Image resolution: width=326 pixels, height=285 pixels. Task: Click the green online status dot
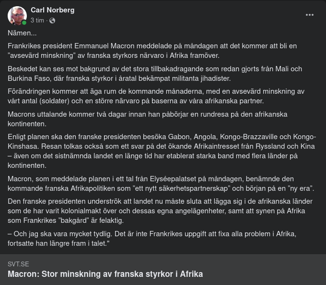click(x=24, y=22)
